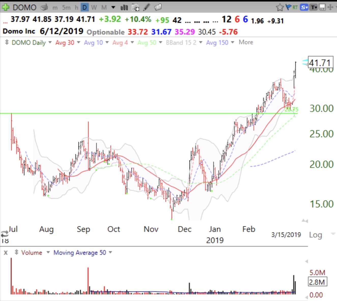Click the RT real-time indicator
This screenshot has height=301, width=337.
(295, 7)
